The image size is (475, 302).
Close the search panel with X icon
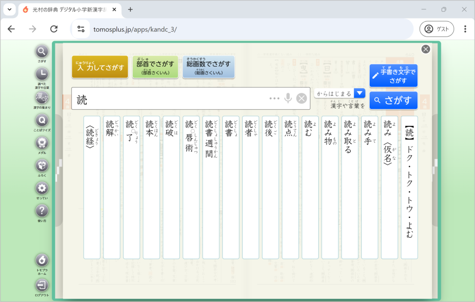426,49
